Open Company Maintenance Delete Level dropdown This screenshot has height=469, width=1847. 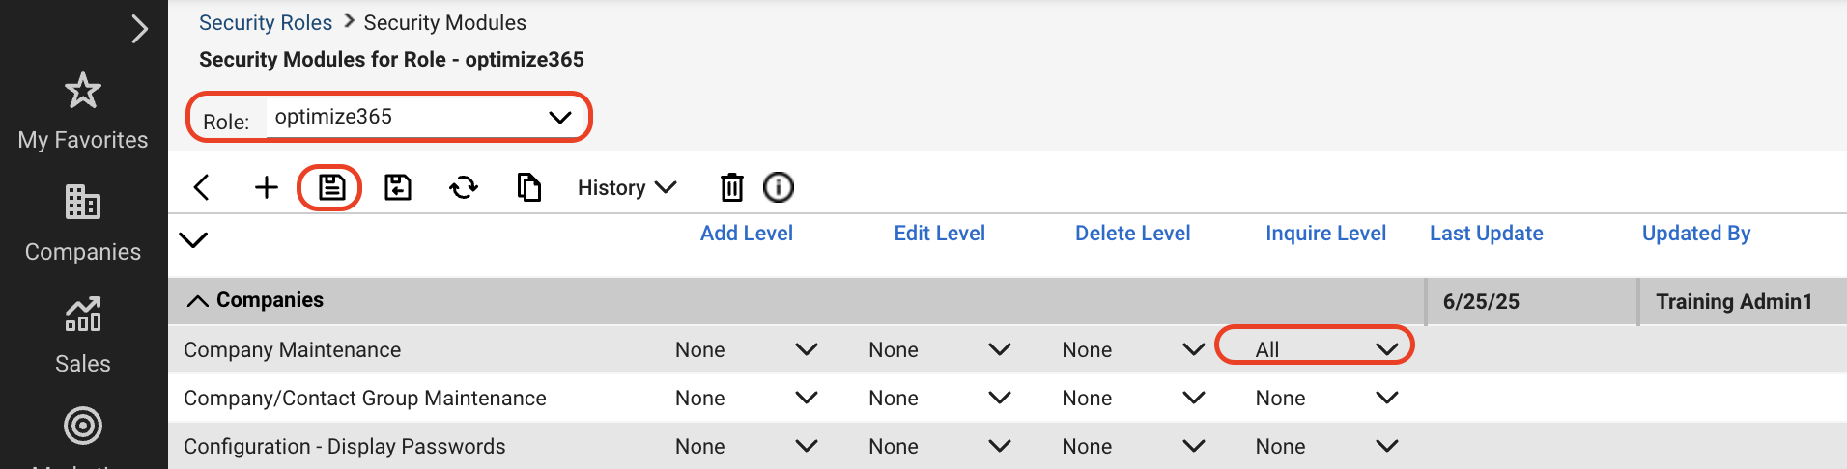[x=1132, y=349]
